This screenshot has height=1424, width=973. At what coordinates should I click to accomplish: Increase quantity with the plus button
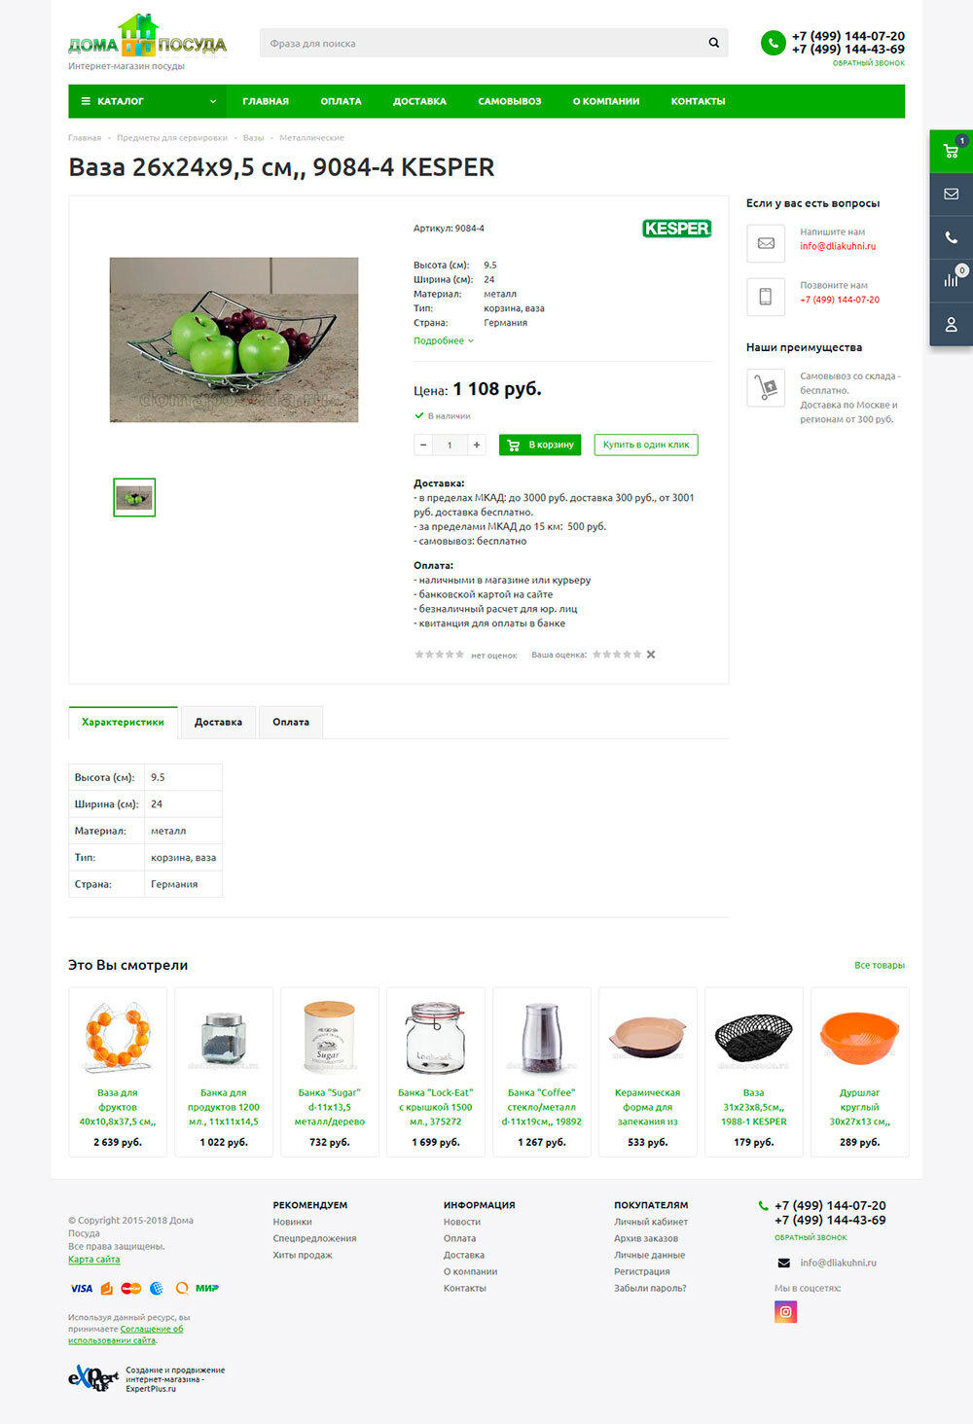click(x=477, y=445)
